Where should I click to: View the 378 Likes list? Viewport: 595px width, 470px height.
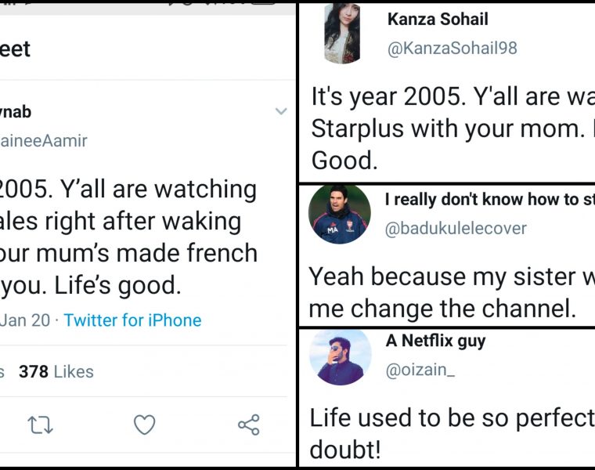point(56,372)
